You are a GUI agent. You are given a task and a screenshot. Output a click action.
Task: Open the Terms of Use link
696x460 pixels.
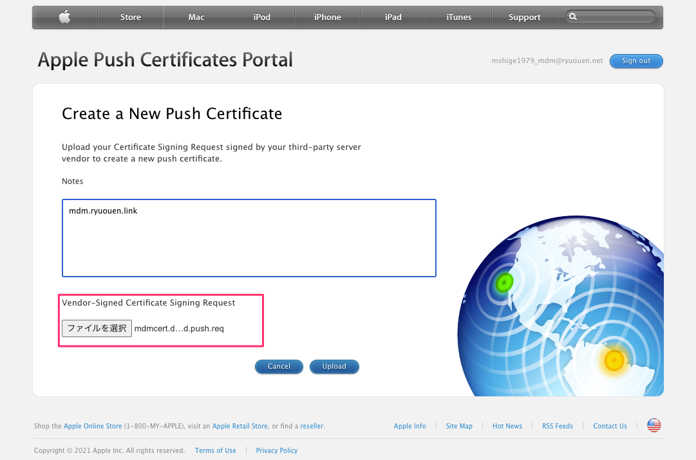[215, 450]
